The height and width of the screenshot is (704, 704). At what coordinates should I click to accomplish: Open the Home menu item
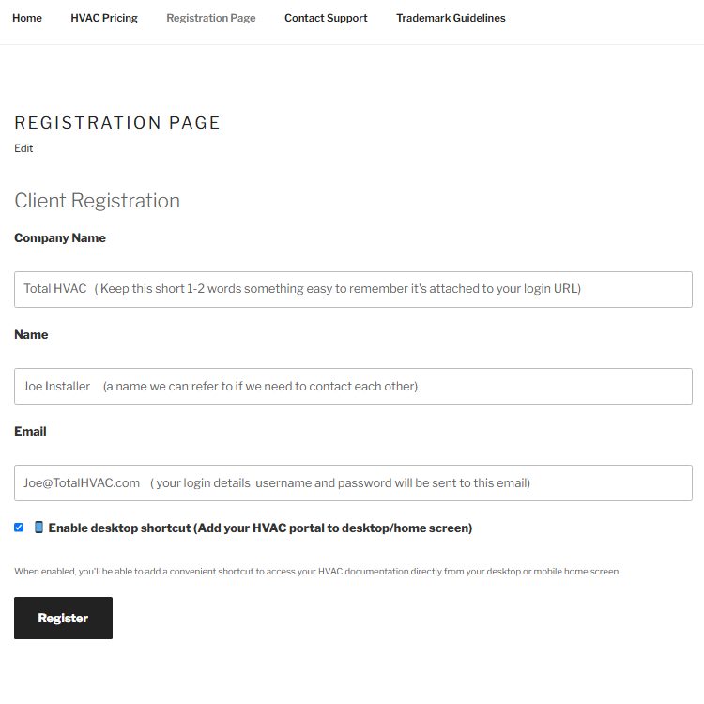[27, 18]
